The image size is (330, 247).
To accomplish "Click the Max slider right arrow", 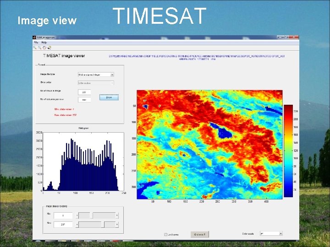I will pos(117,225).
